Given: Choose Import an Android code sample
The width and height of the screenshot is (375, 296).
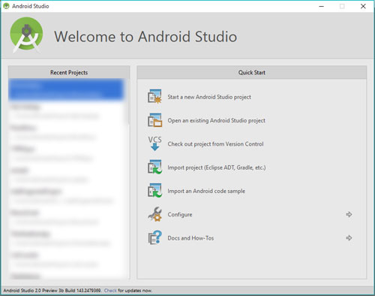Looking at the screenshot, I should (206, 191).
